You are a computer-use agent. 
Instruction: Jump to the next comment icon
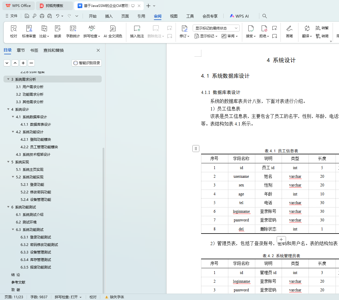170,36
